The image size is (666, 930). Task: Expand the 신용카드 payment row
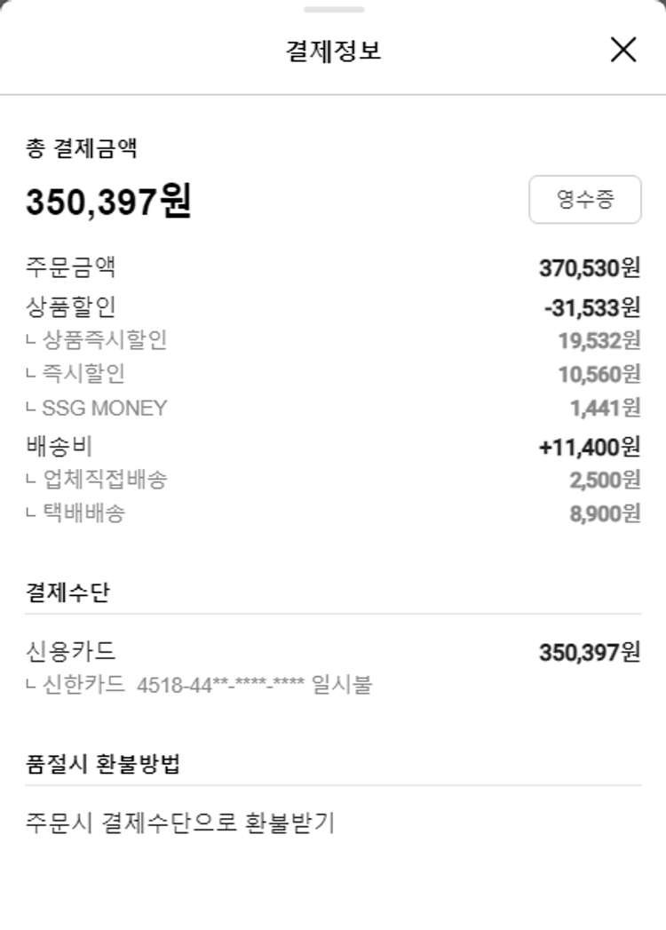71,652
